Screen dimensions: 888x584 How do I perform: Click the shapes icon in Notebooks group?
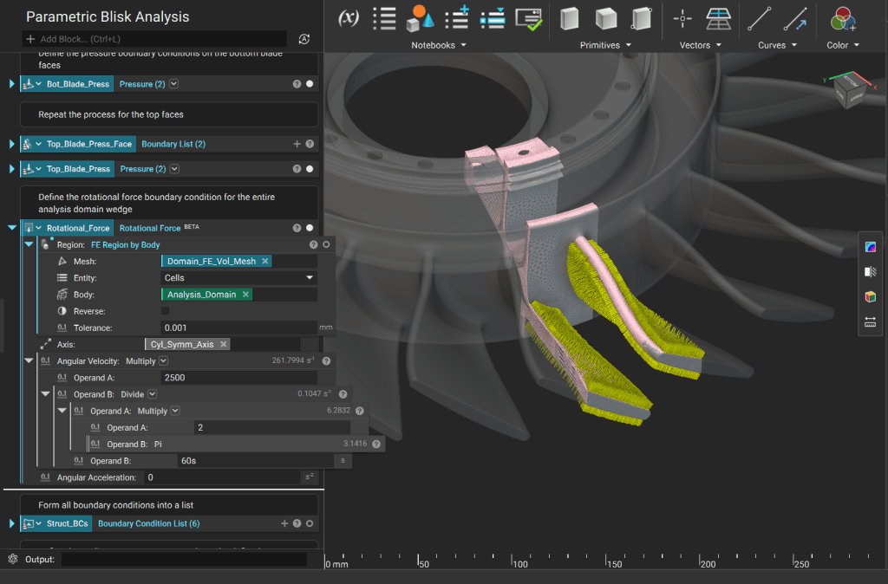coord(420,18)
